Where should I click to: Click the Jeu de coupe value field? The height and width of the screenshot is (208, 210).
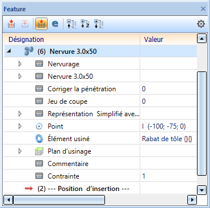[x=169, y=101]
